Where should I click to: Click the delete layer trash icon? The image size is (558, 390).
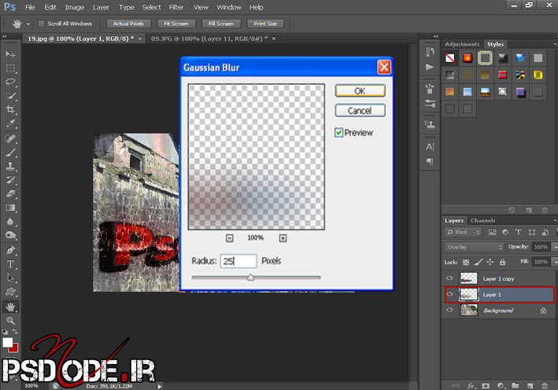pyautogui.click(x=545, y=386)
